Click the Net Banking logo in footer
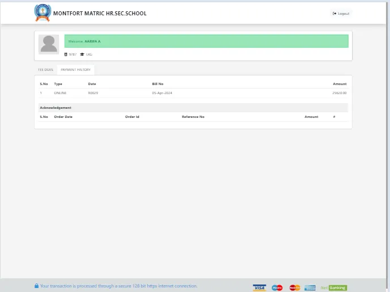This screenshot has width=390, height=292. coord(334,288)
